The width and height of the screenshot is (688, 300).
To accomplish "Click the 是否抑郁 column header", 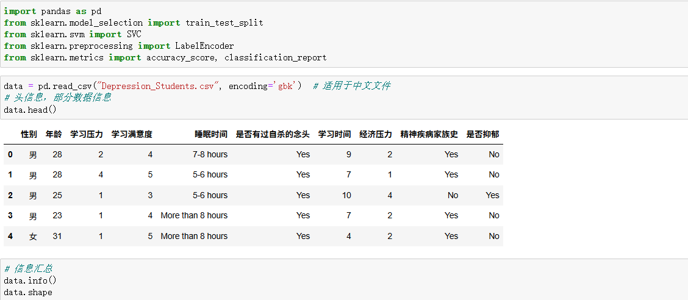I will click(x=482, y=134).
